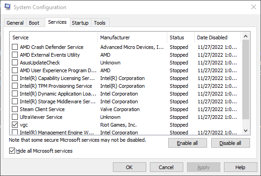Tick the AsusUpdateCheck service checkbox
Image resolution: width=261 pixels, height=176 pixels.
pyautogui.click(x=15, y=63)
